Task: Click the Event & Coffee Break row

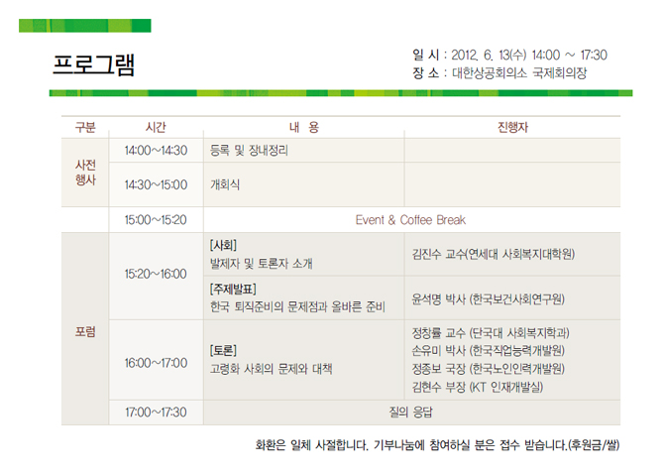Action: coord(410,219)
